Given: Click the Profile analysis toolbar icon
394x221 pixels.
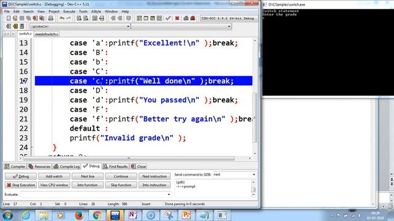Looking at the screenshot, I should tap(186, 18).
